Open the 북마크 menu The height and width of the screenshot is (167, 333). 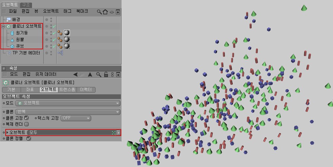(82, 11)
